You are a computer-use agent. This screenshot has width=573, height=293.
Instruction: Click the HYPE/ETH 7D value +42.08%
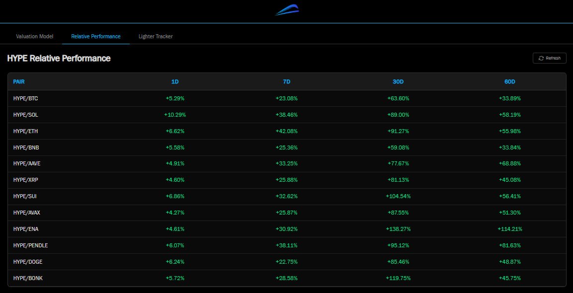pyautogui.click(x=286, y=131)
